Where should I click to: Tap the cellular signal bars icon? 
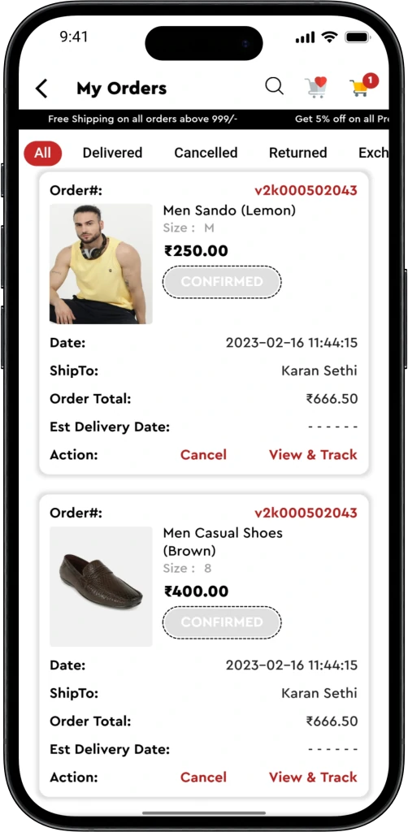point(305,37)
